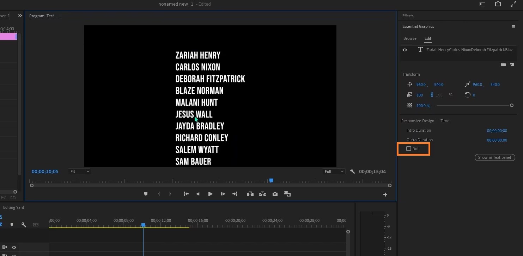
Task: Open the Comparison View button
Action: 287,194
